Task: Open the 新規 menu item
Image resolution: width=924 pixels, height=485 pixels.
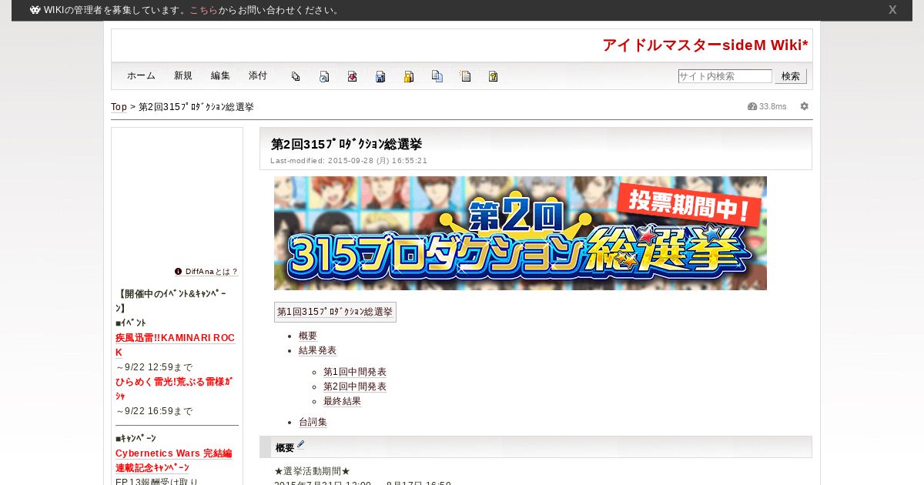Action: click(183, 76)
